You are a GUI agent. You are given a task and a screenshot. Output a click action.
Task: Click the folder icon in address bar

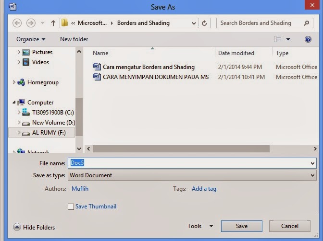65,23
